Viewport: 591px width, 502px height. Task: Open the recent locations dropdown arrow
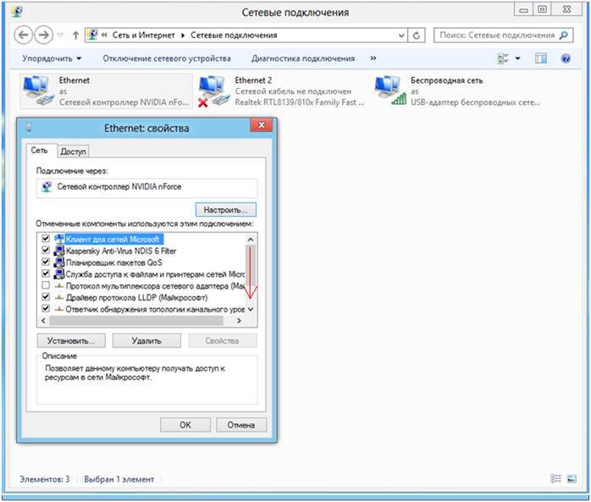(60, 36)
